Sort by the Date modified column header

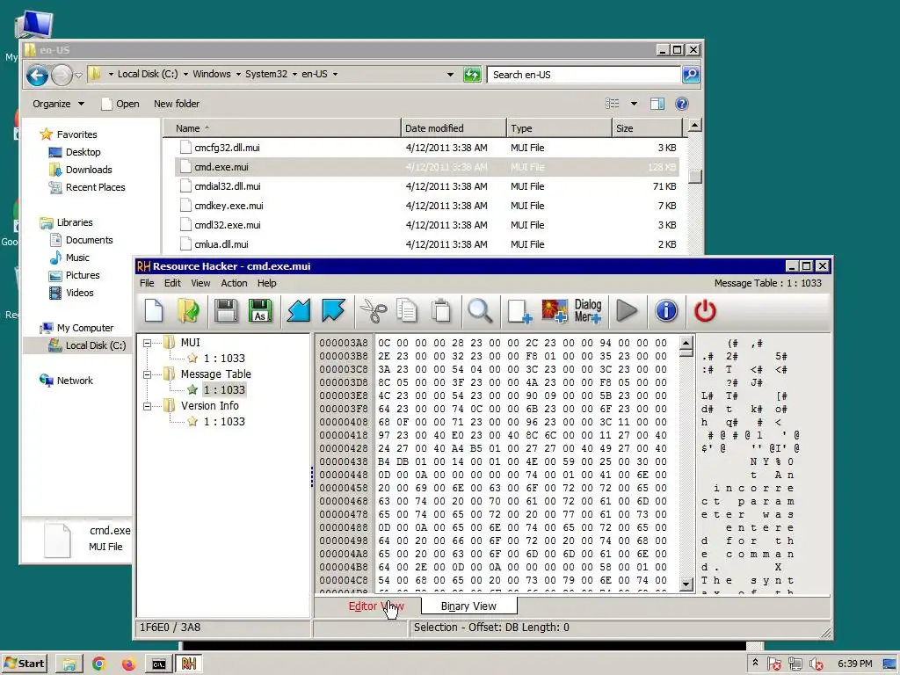point(454,128)
